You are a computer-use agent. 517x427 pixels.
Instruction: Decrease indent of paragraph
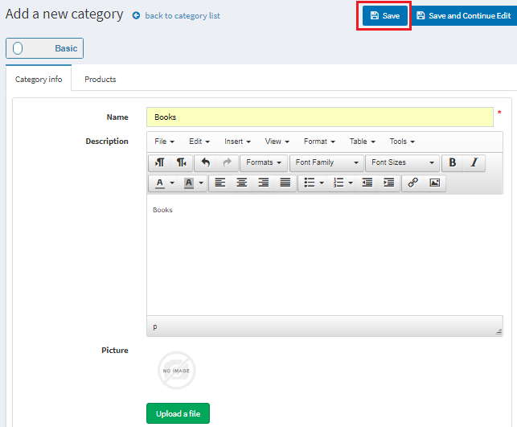point(367,183)
